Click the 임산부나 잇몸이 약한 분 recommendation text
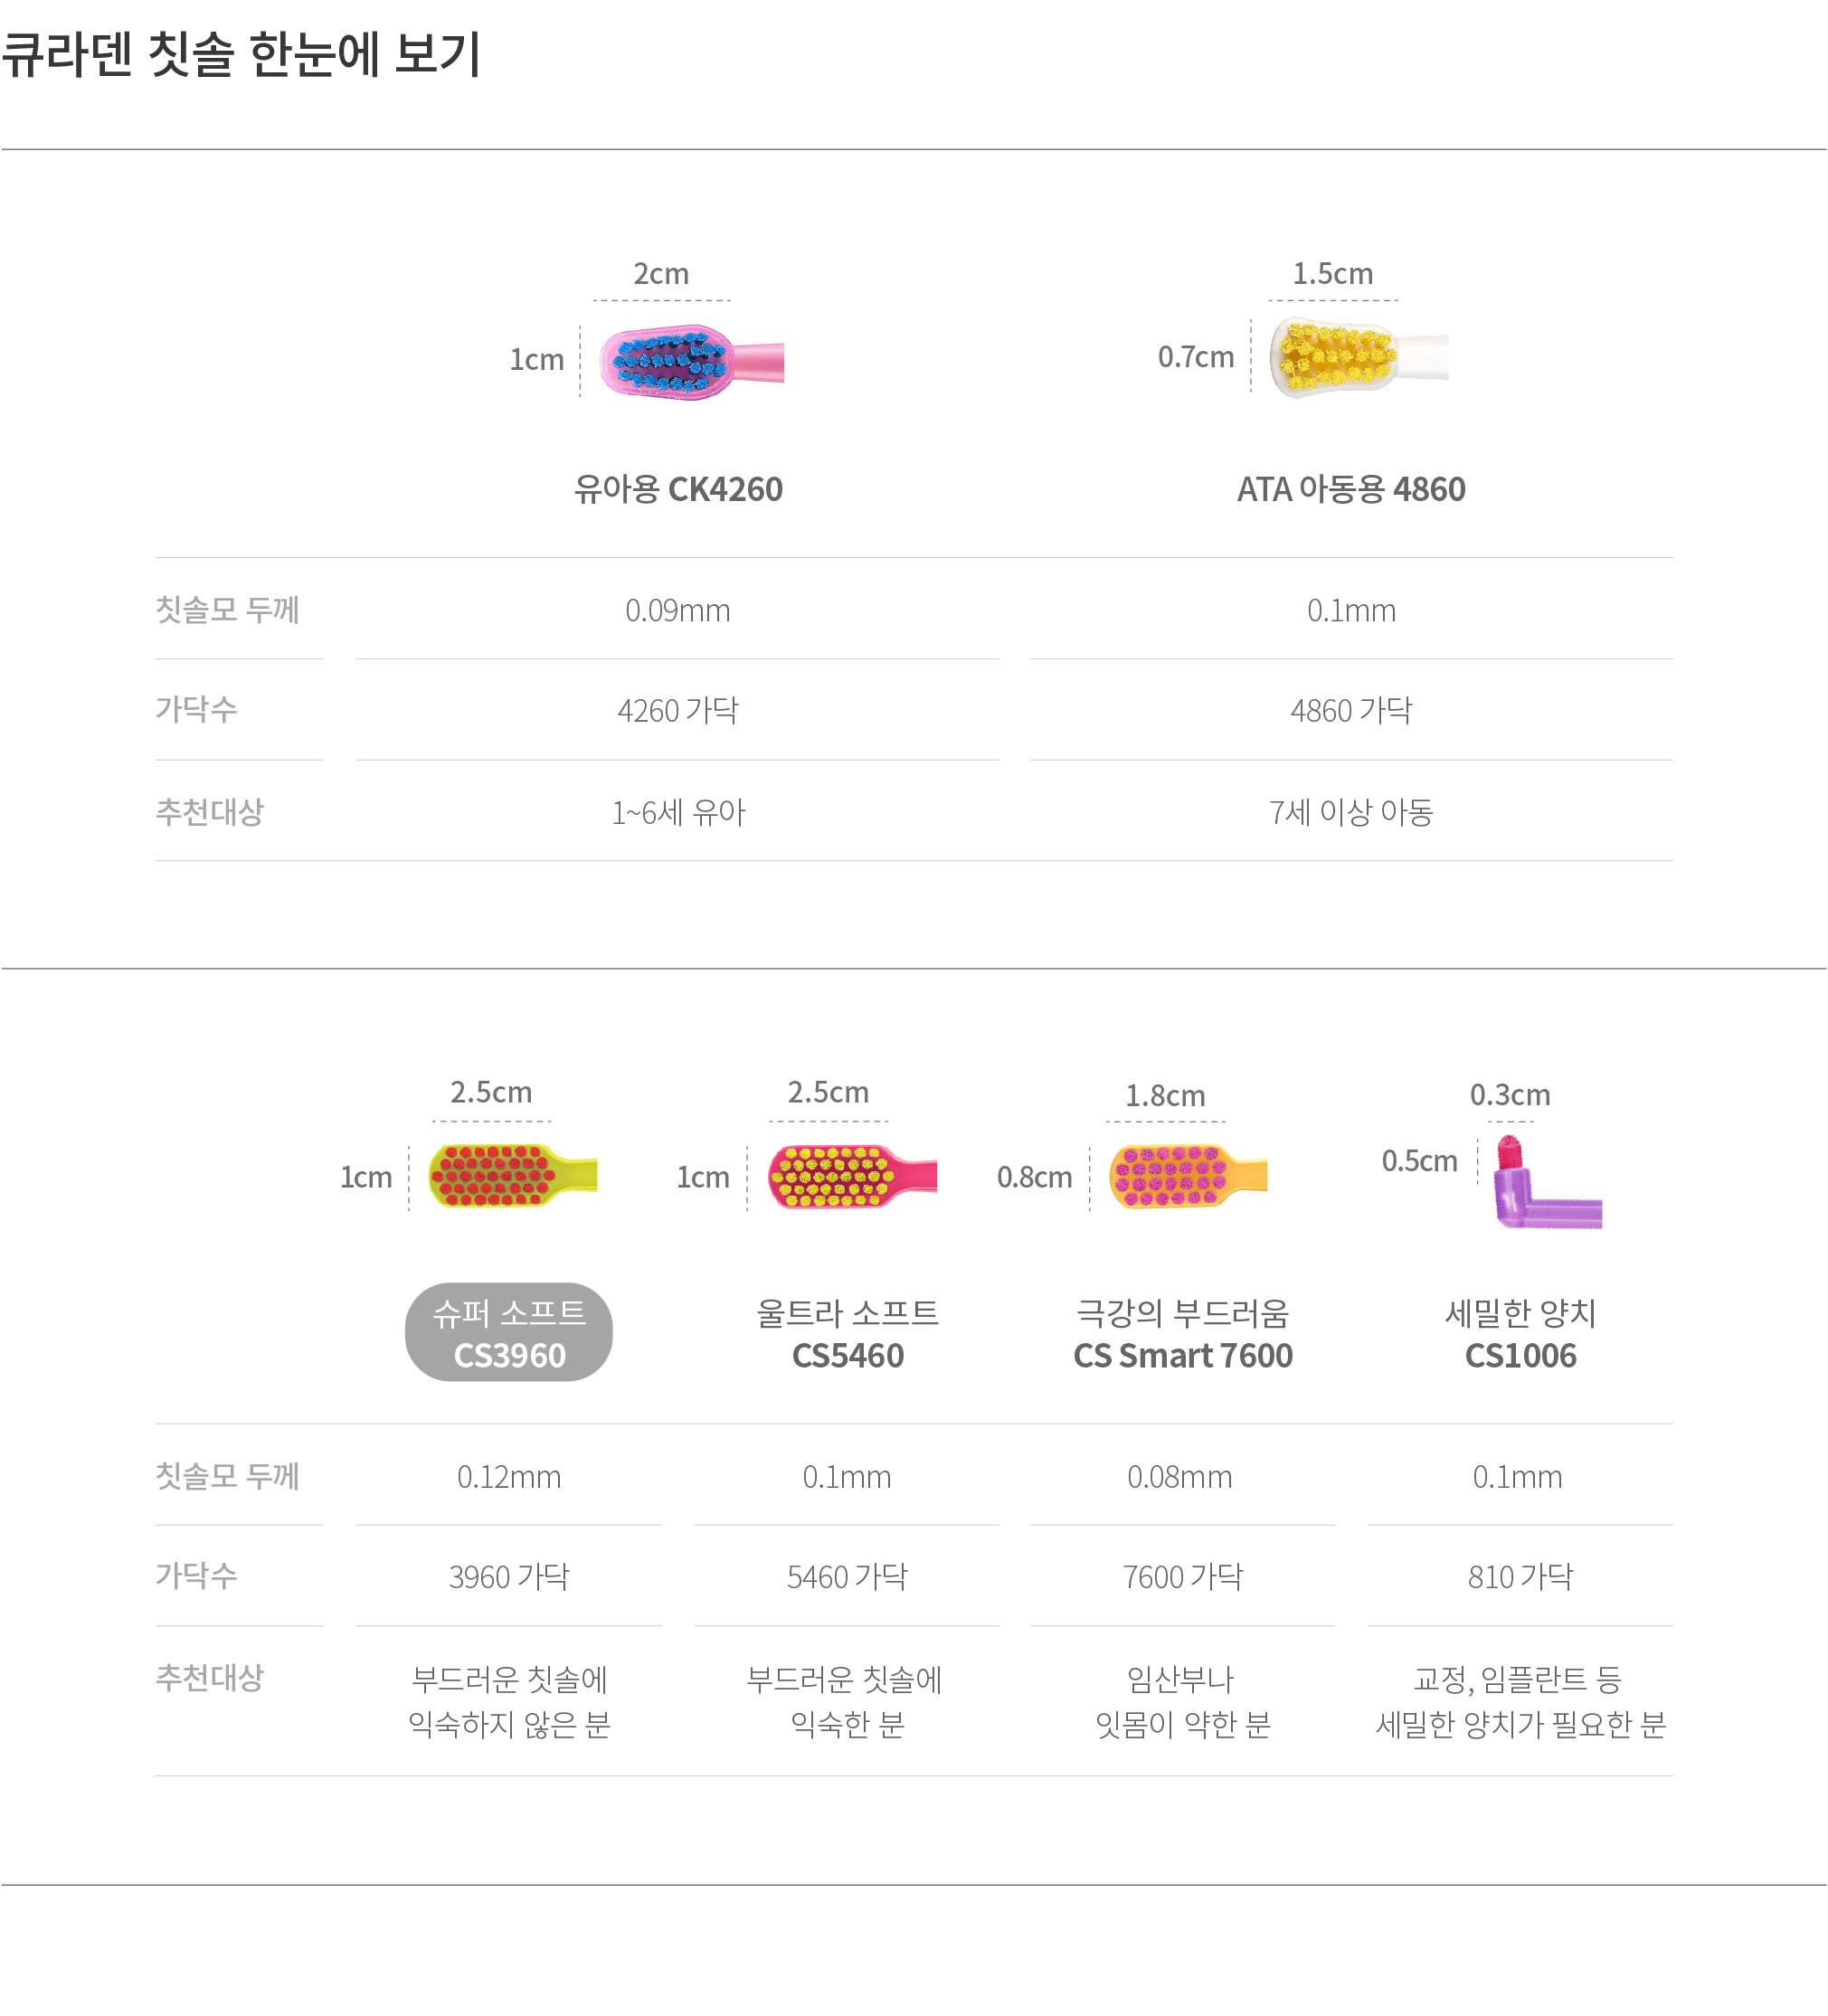 (x=1183, y=1701)
